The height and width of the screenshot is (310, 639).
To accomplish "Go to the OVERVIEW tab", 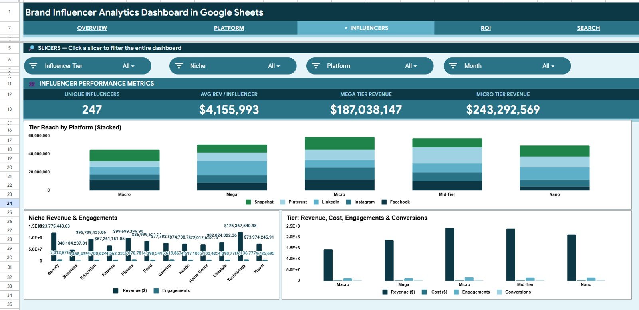I will pyautogui.click(x=92, y=28).
